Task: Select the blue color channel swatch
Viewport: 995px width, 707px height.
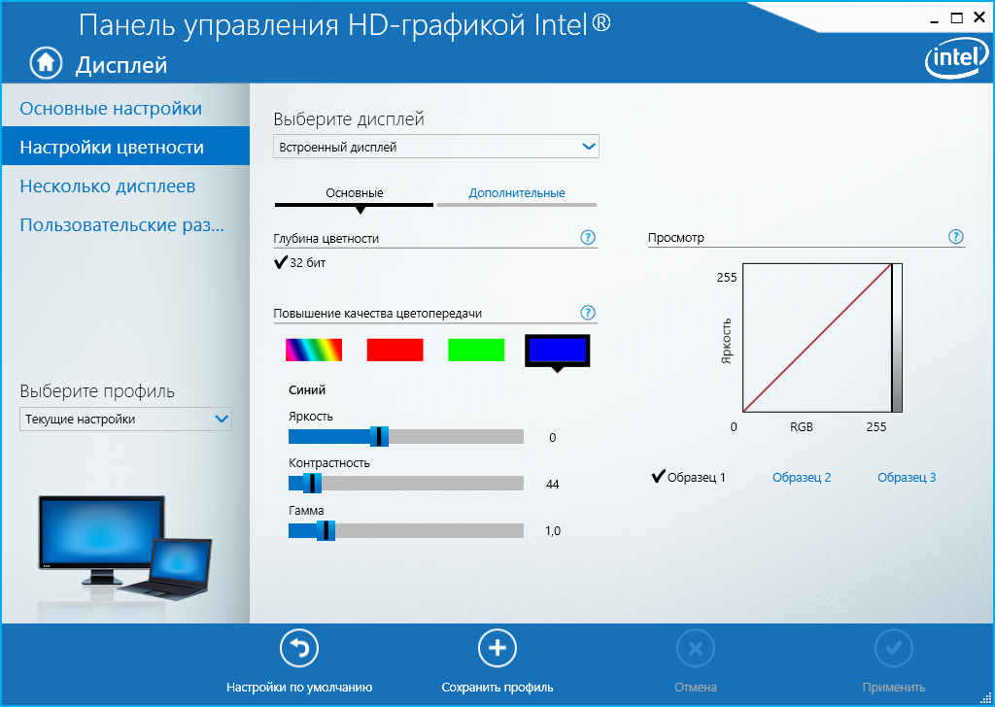Action: coord(557,350)
